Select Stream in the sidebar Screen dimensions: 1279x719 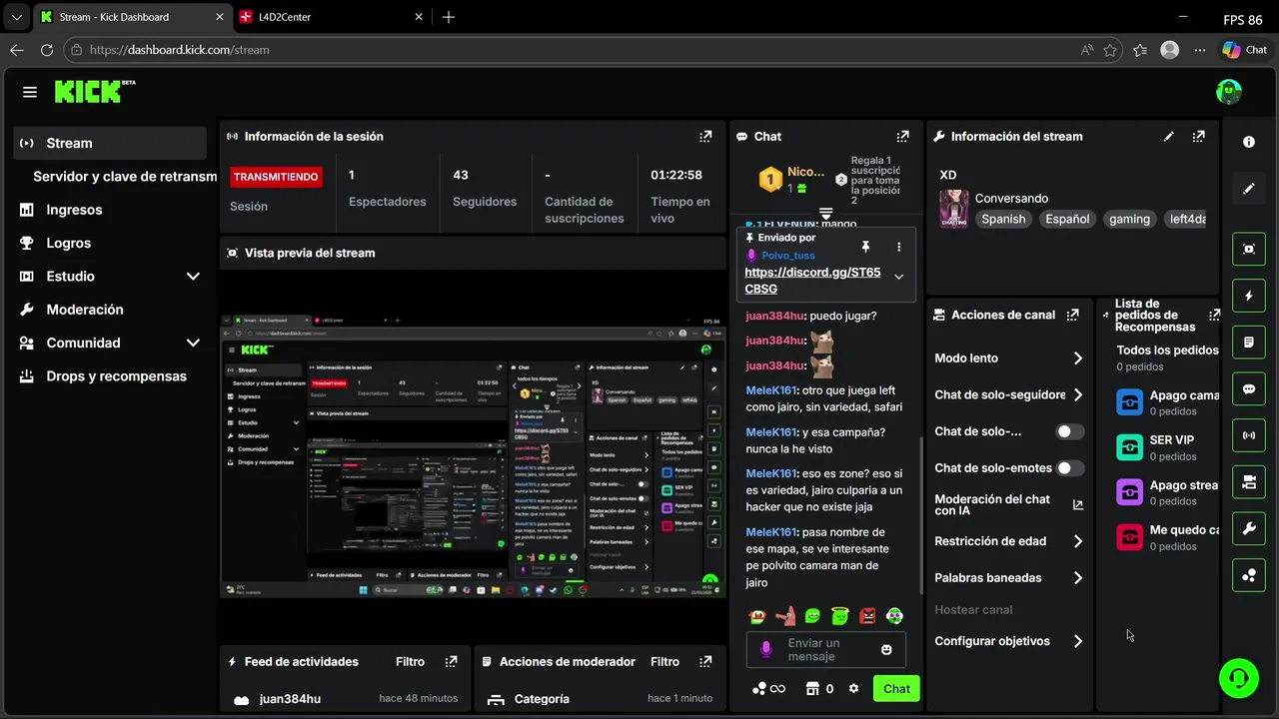(110, 143)
